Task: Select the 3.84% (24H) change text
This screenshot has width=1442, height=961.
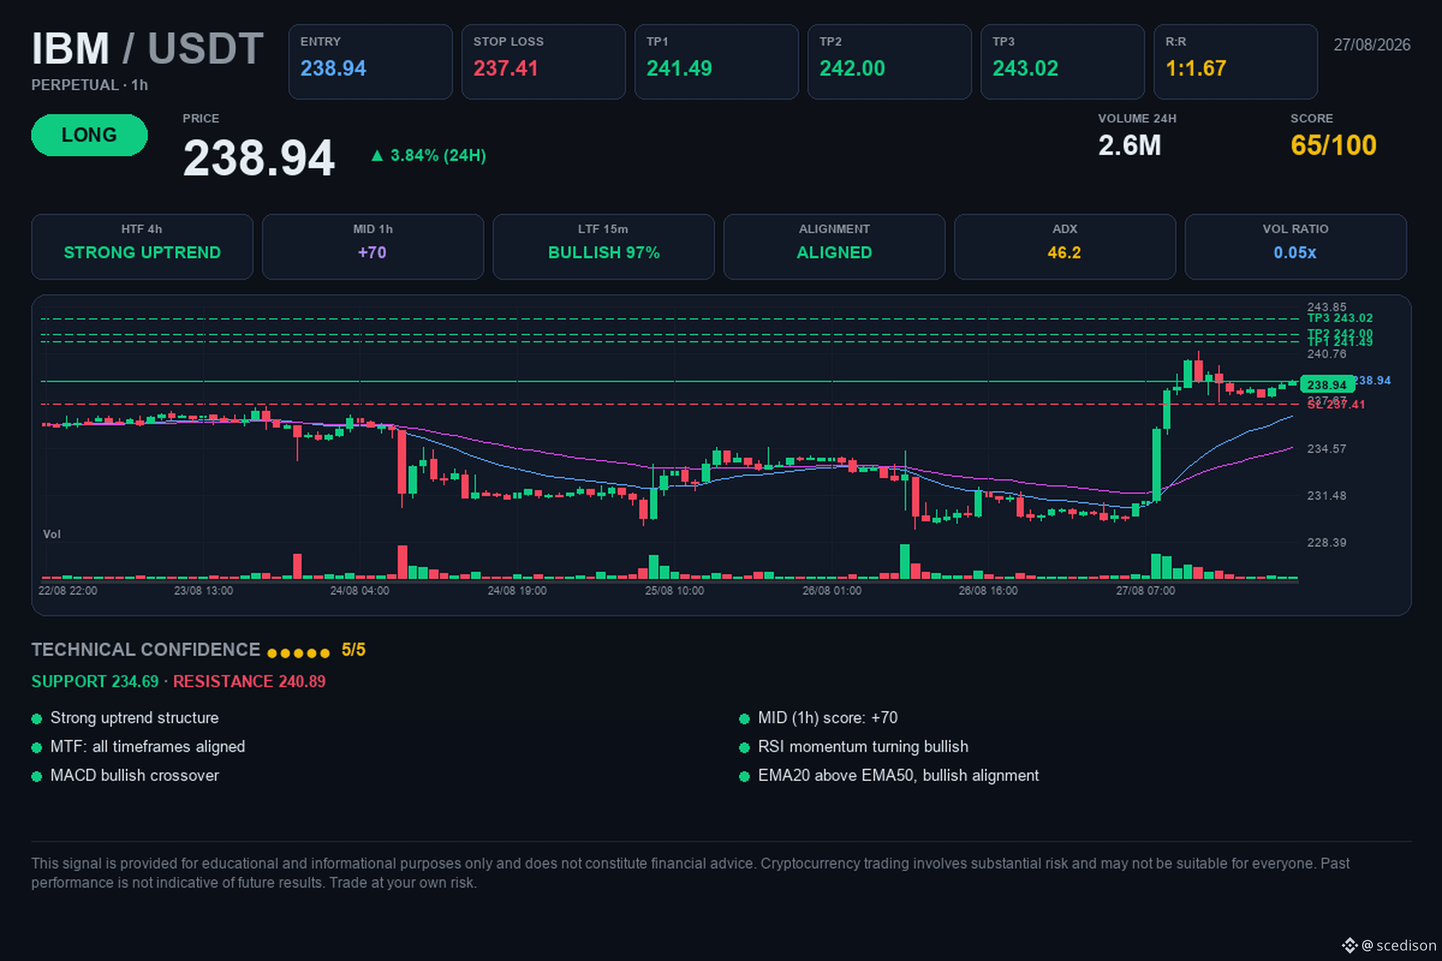Action: tap(438, 156)
